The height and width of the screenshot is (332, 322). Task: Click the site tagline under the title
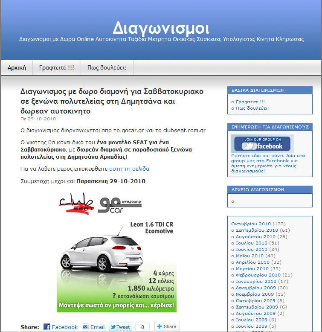(161, 39)
